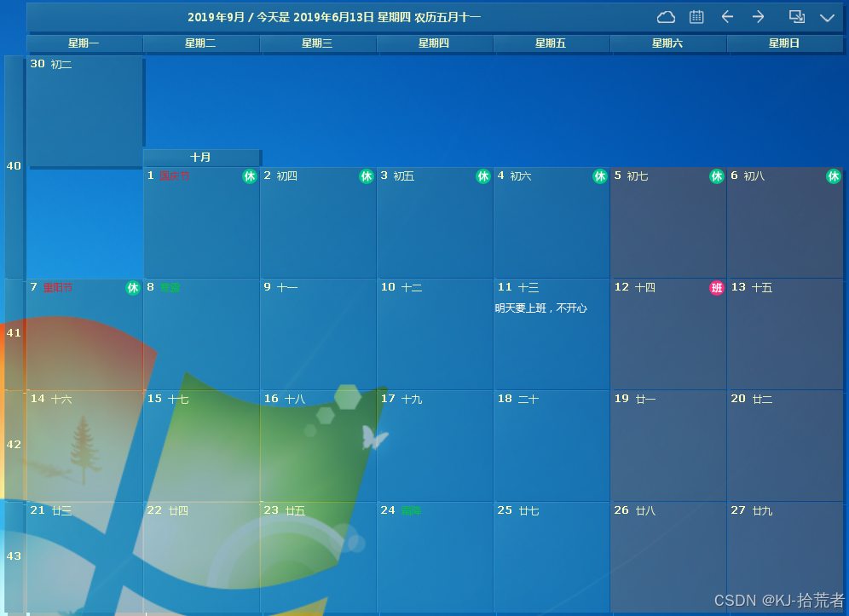This screenshot has width=849, height=616.
Task: Select date 4 初六
Action: [552, 222]
